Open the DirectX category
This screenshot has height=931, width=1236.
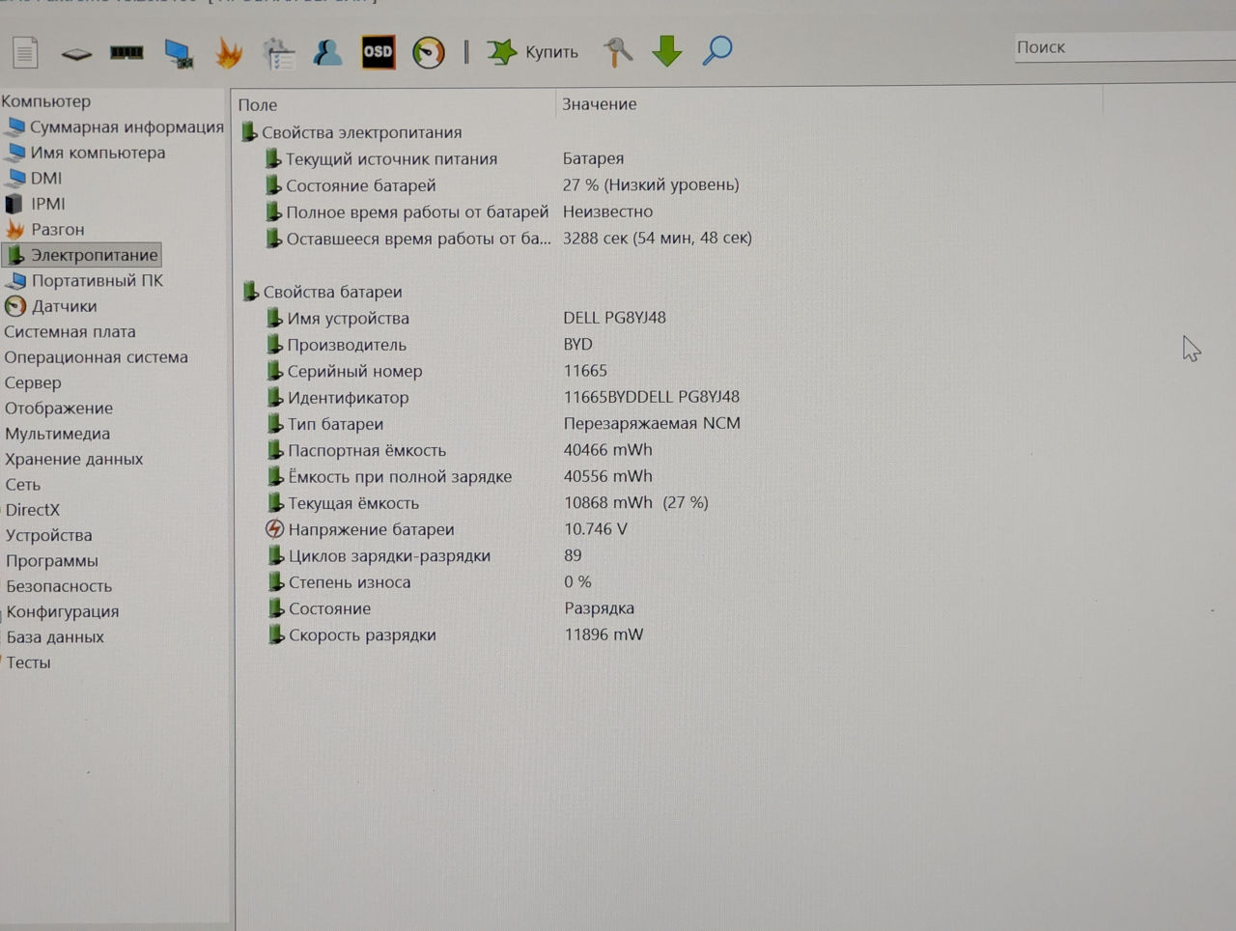(33, 510)
